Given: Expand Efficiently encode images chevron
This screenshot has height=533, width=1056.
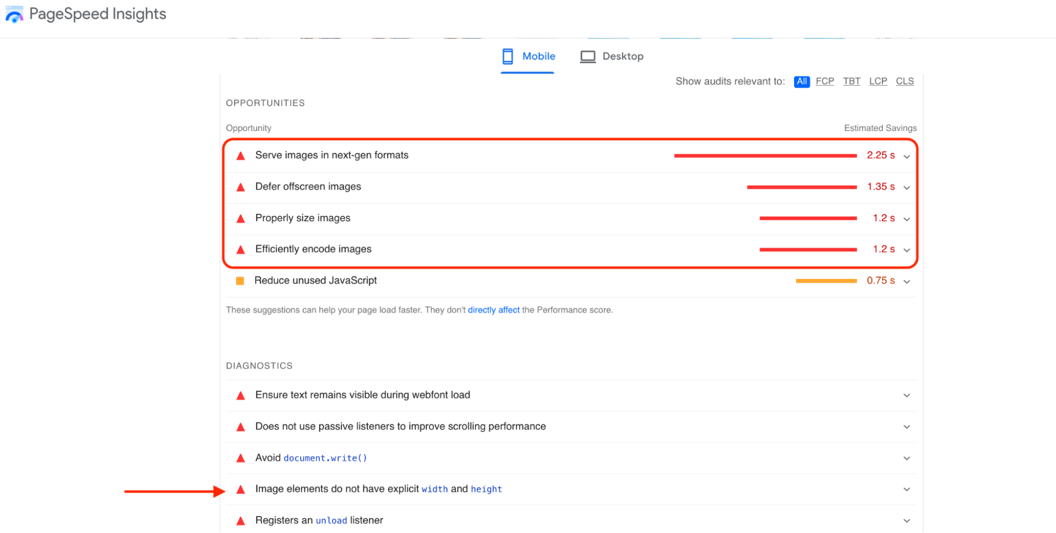Looking at the screenshot, I should coord(907,250).
